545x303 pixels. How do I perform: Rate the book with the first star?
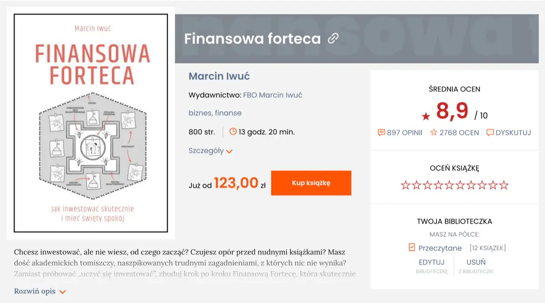406,186
